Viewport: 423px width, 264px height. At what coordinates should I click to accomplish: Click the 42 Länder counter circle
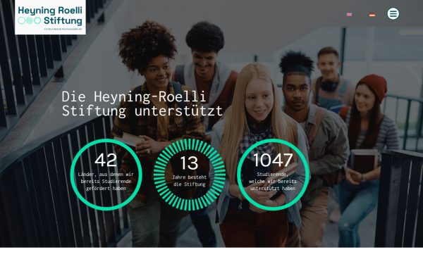click(106, 175)
